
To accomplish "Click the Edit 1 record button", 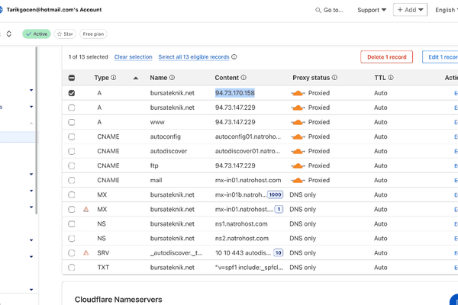I will click(x=440, y=57).
